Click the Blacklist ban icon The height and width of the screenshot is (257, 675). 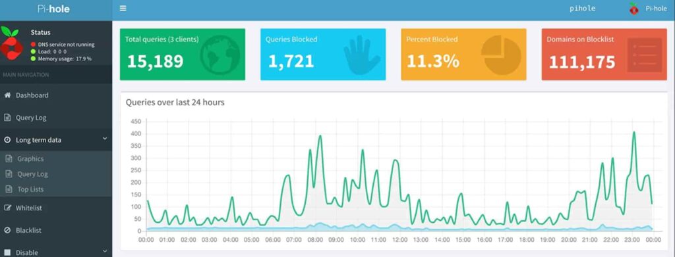pyautogui.click(x=7, y=231)
